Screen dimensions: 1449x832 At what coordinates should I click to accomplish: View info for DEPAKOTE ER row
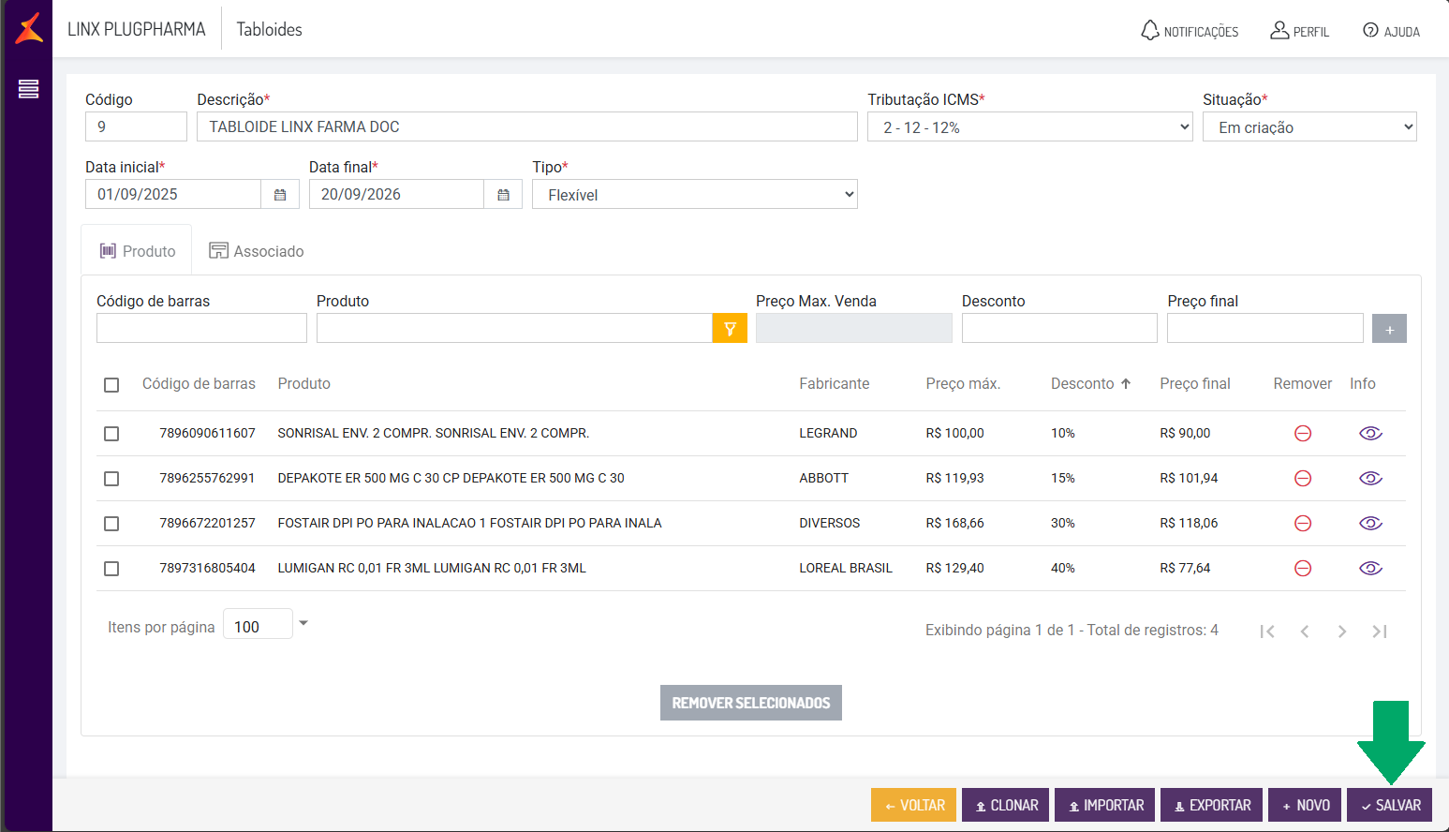(x=1370, y=478)
